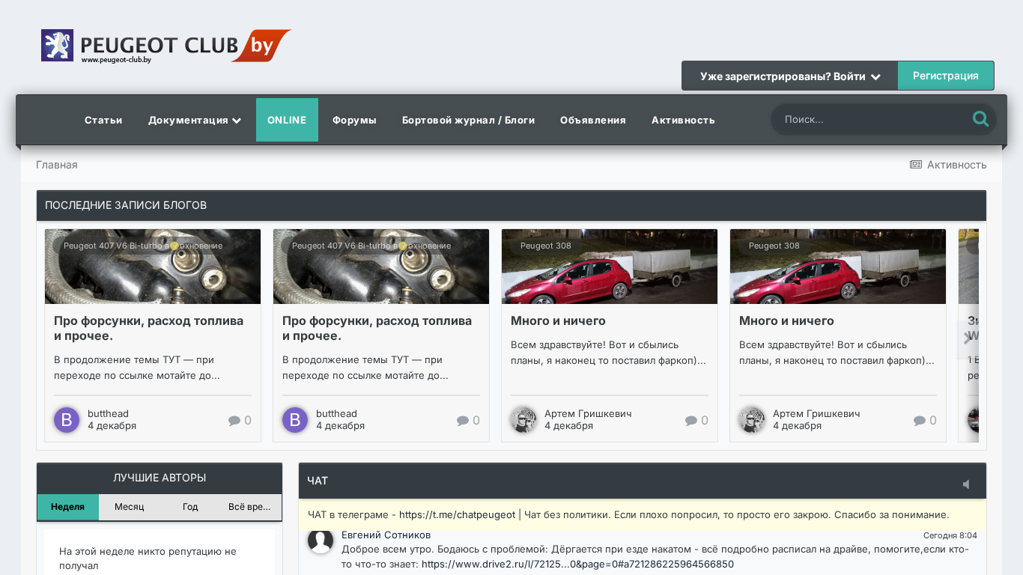Switch to the Месяц tab
1023x575 pixels.
coord(129,507)
